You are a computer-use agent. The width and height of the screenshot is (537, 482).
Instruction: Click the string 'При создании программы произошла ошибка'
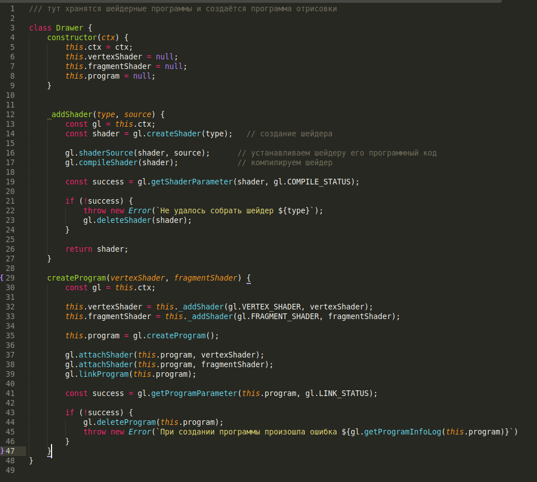pos(250,432)
